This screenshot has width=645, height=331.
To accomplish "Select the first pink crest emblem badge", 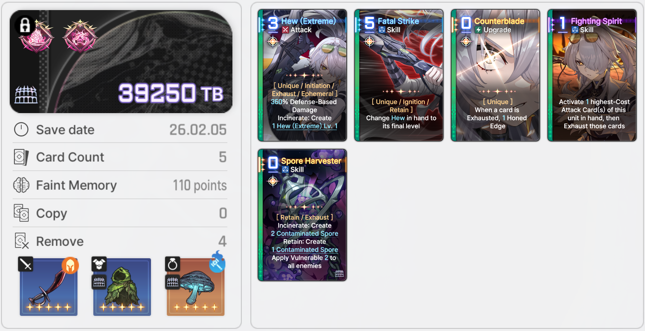I will point(36,36).
